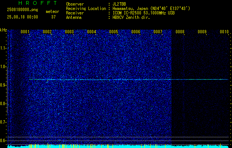232x148 pixels.
Task: Select the filename 2508180000.png
Action: (x=22, y=10)
